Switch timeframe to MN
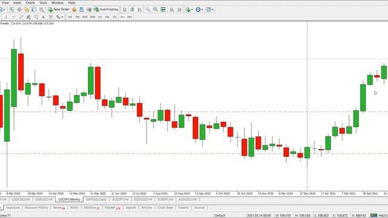Viewport: 388px width, 218px height. pyautogui.click(x=130, y=17)
